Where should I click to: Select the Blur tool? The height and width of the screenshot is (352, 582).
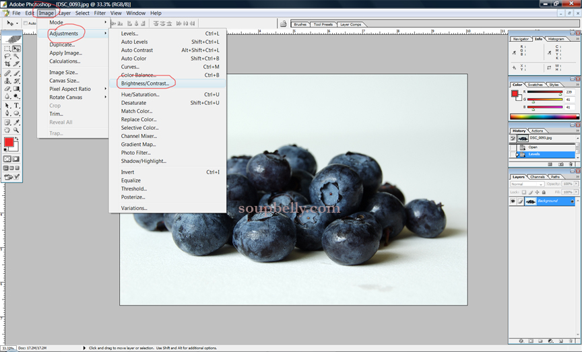(7, 96)
